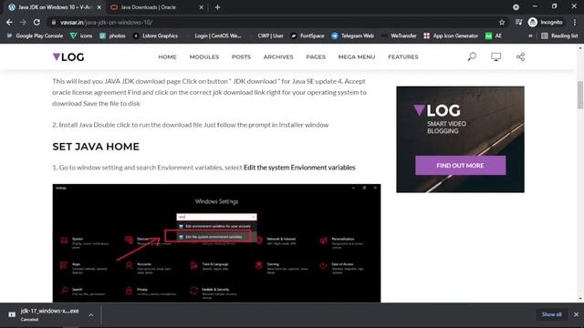Open ARCHIVES menu item
584x328 pixels.
coord(278,56)
